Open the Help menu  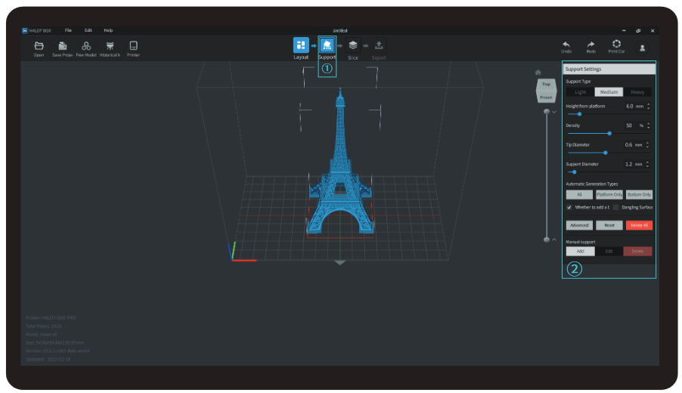coord(108,30)
